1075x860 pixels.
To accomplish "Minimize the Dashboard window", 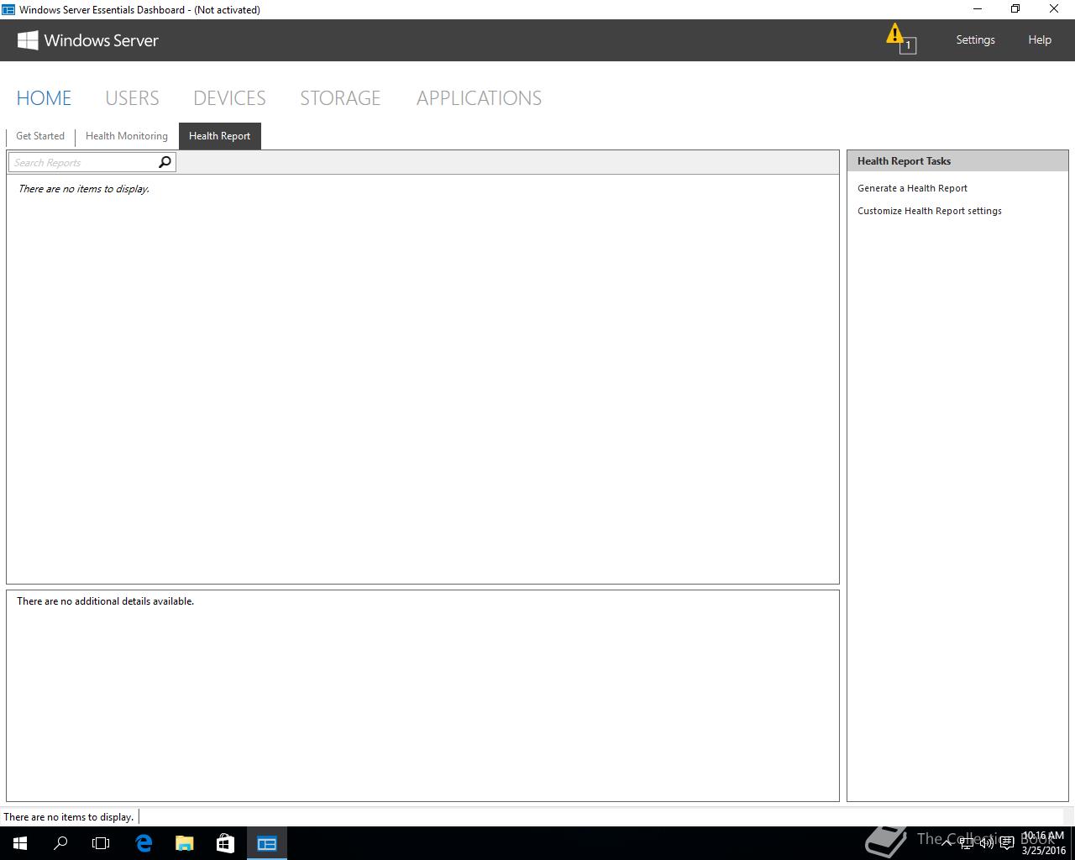I will 977,9.
